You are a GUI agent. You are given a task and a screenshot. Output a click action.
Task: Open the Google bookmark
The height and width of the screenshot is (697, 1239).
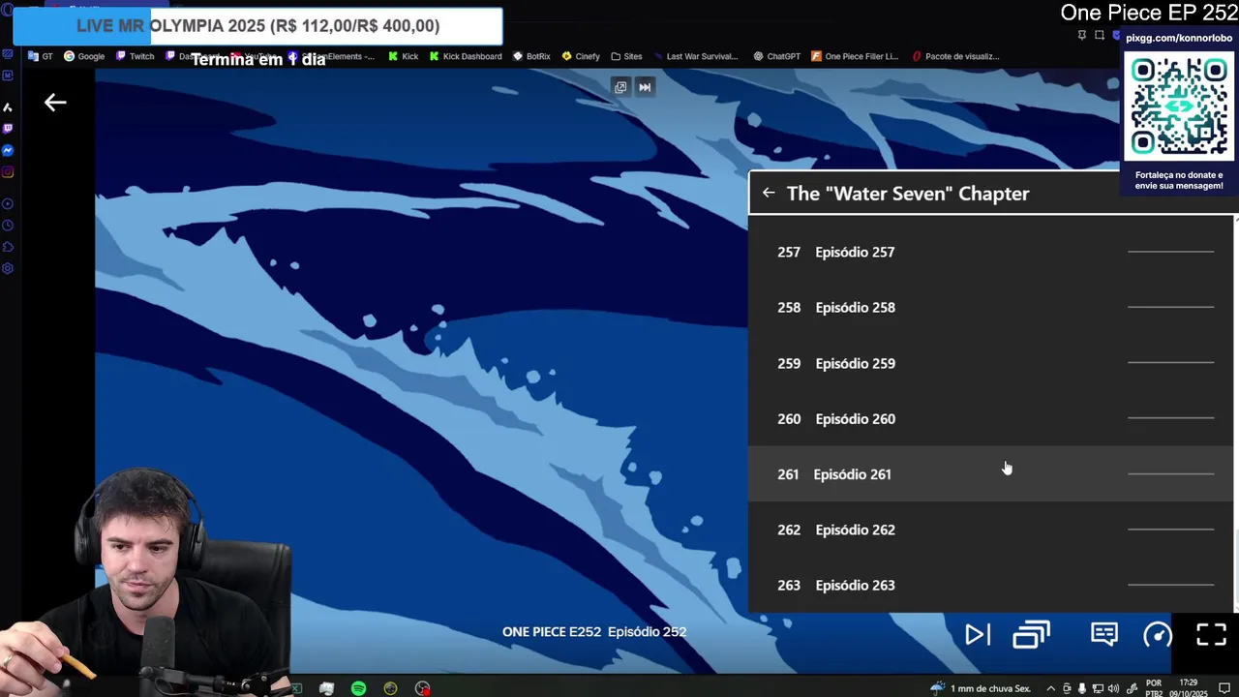coord(84,56)
